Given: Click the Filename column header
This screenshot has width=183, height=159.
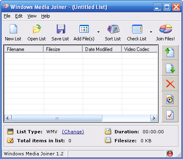Looking at the screenshot, I should coord(24,49).
